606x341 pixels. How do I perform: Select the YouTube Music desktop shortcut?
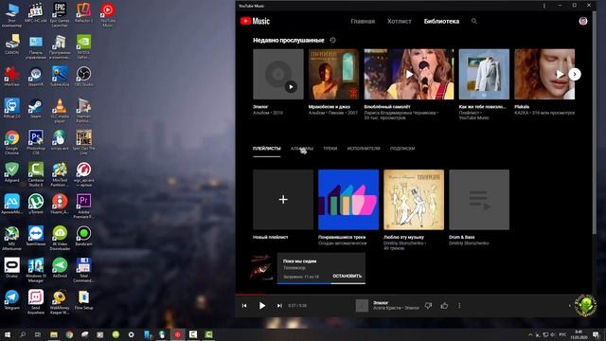pyautogui.click(x=107, y=15)
